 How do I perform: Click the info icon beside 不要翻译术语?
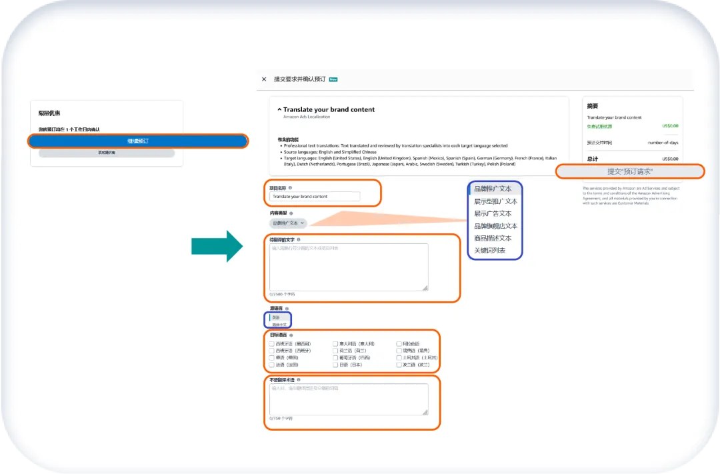299,380
